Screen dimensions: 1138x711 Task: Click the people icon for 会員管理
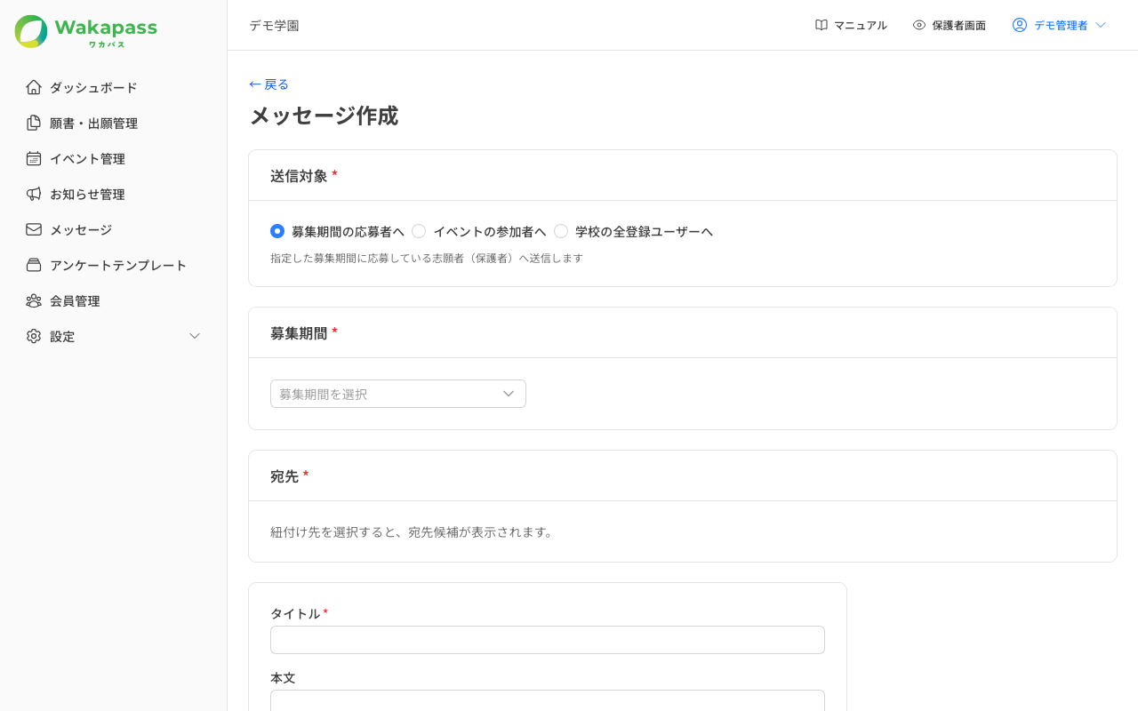pyautogui.click(x=34, y=300)
